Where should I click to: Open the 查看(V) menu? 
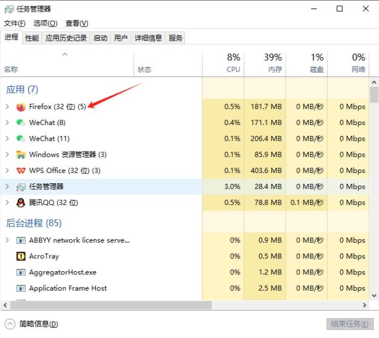click(x=77, y=24)
